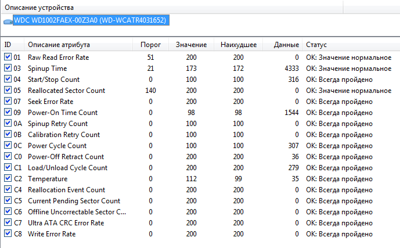
Task: Toggle the Spinup Time attribute checkbox
Action: (8, 68)
